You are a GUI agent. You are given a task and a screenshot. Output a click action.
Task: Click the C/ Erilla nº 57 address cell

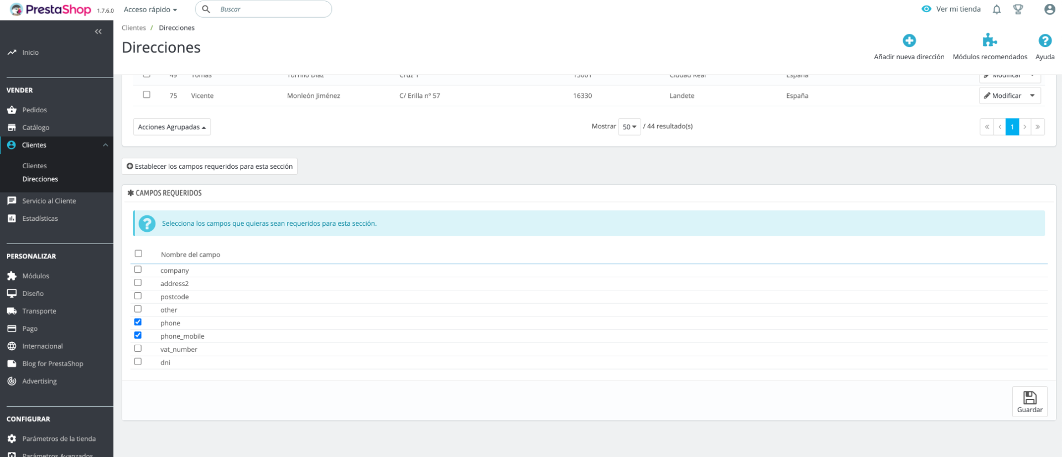[420, 96]
